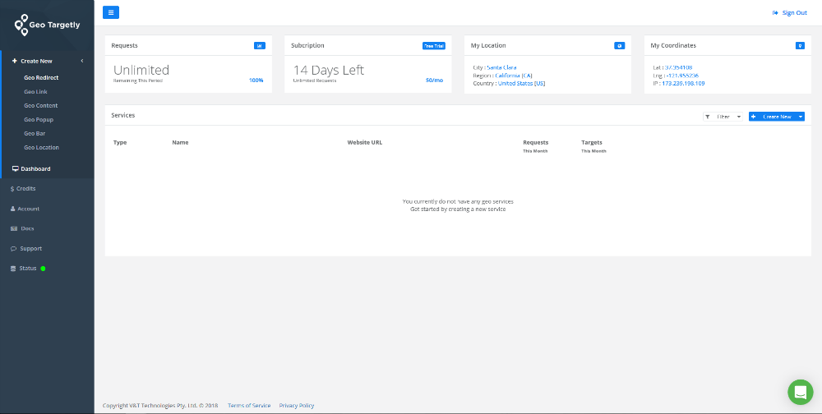Viewport: 822px width, 414px height.
Task: Click the Name column header
Action: [x=180, y=143]
